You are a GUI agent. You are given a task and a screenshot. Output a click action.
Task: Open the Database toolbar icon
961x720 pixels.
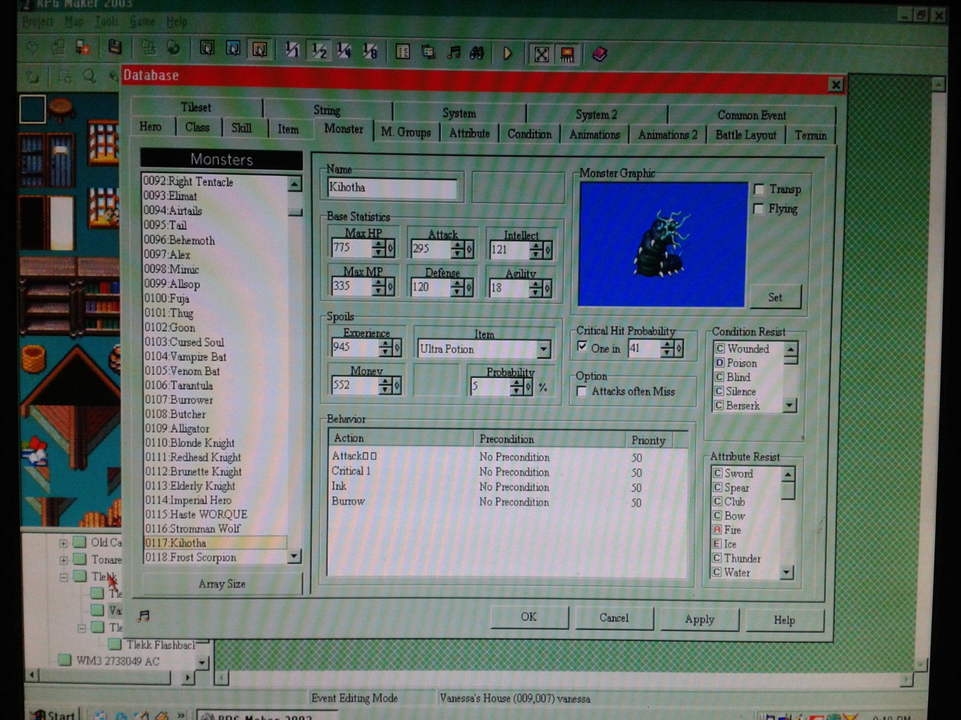tap(402, 53)
